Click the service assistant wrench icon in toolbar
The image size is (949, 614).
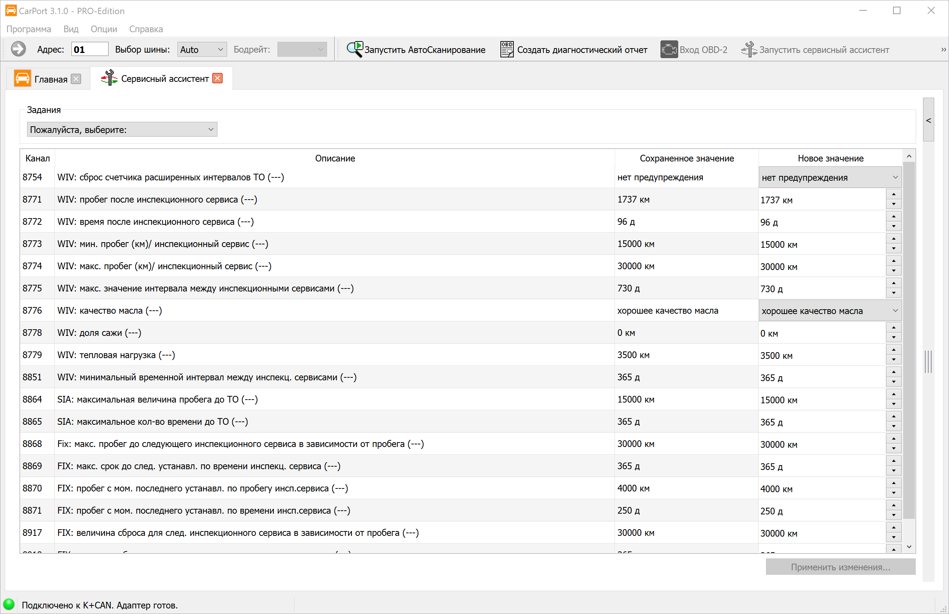pos(749,50)
